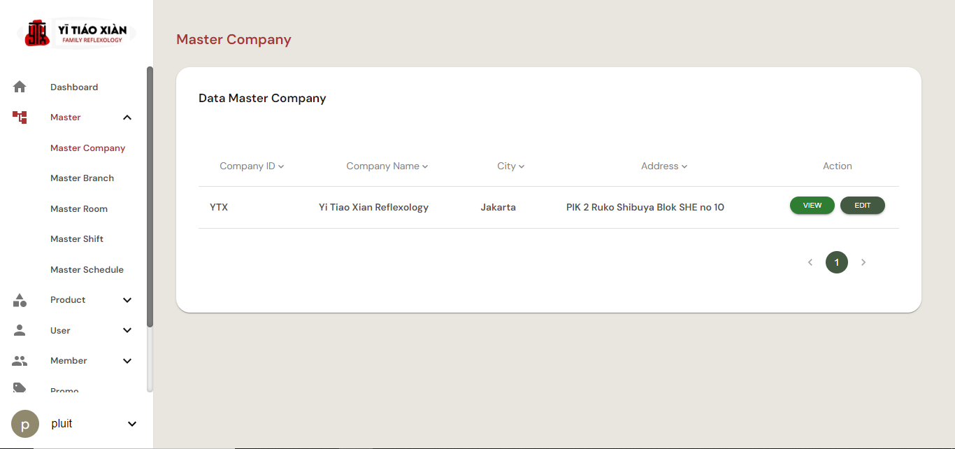This screenshot has width=955, height=449.
Task: Click the sidebar vertical scrollbar
Action: pos(150,196)
